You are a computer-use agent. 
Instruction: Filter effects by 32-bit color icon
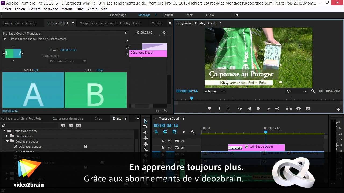pyautogui.click(x=70, y=125)
